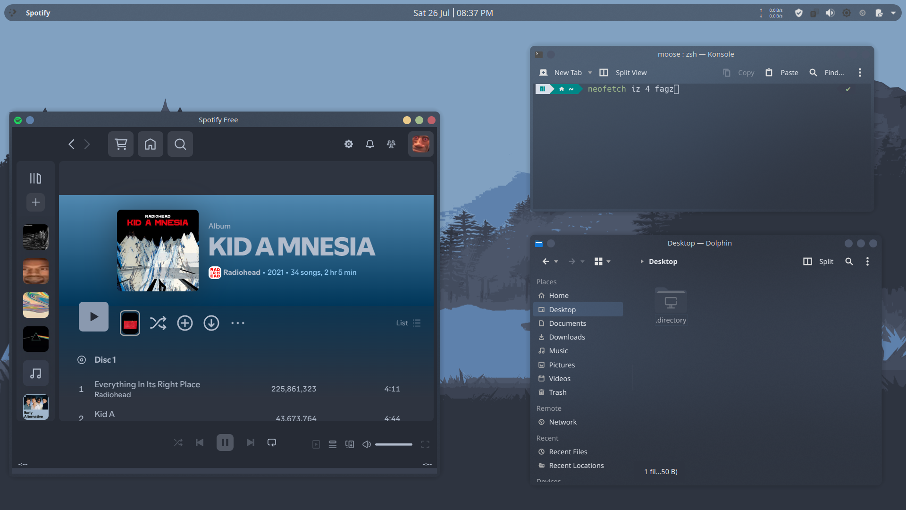Adjust the Spotify volume slider
Image resolution: width=906 pixels, height=510 pixels.
(x=394, y=444)
